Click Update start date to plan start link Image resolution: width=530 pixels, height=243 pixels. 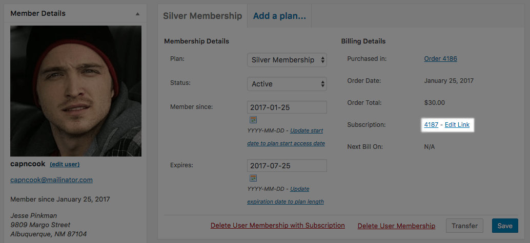tap(287, 137)
